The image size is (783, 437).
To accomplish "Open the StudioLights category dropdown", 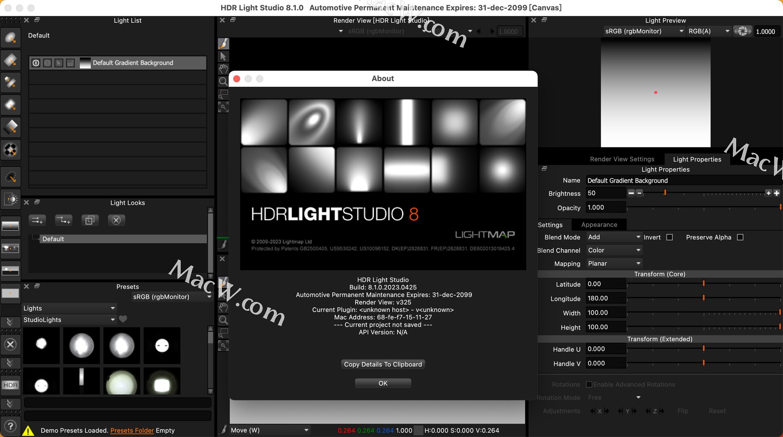I will click(x=69, y=320).
